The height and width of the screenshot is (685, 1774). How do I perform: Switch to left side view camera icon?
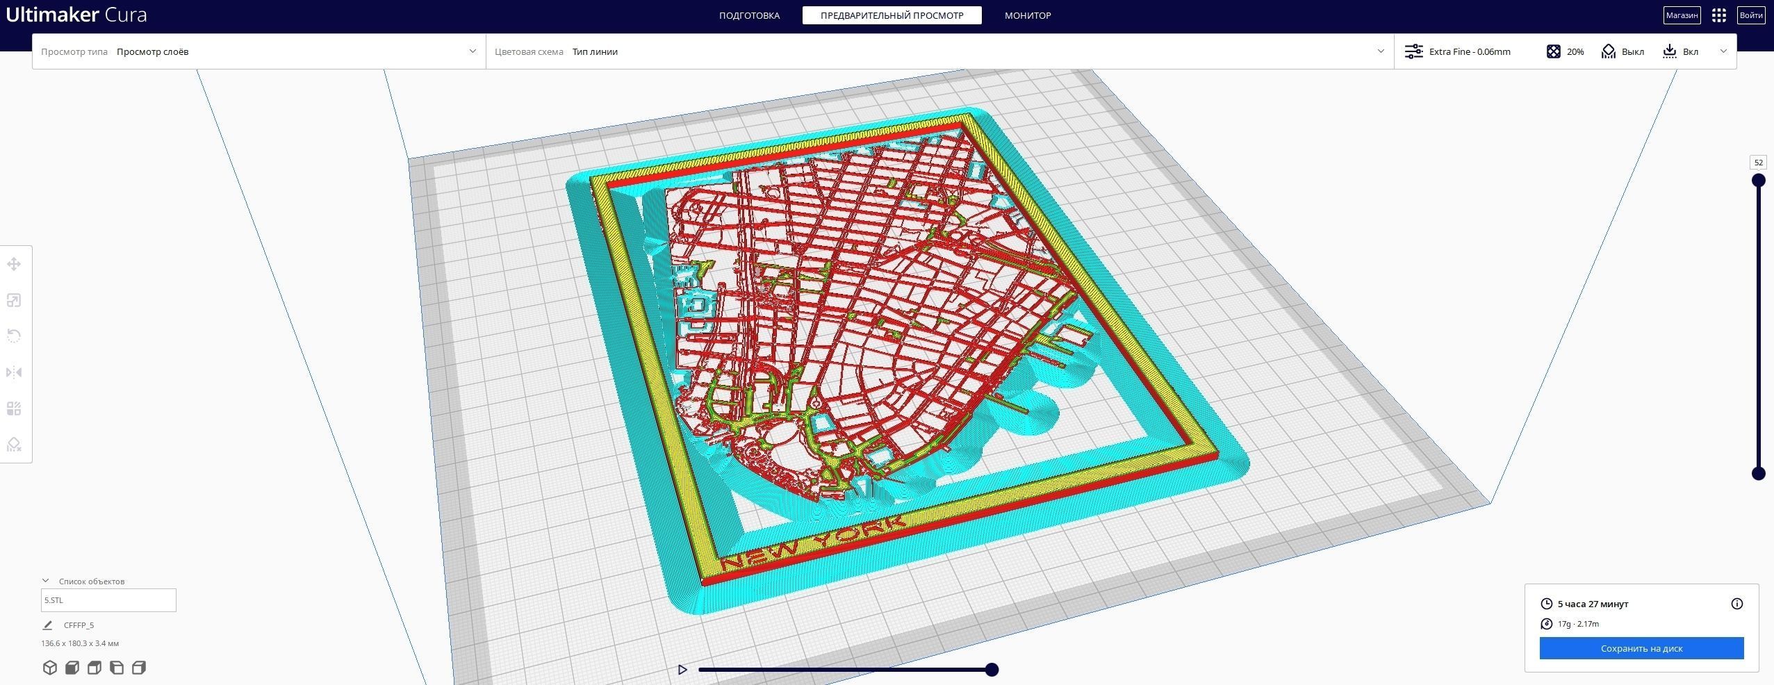pos(116,668)
